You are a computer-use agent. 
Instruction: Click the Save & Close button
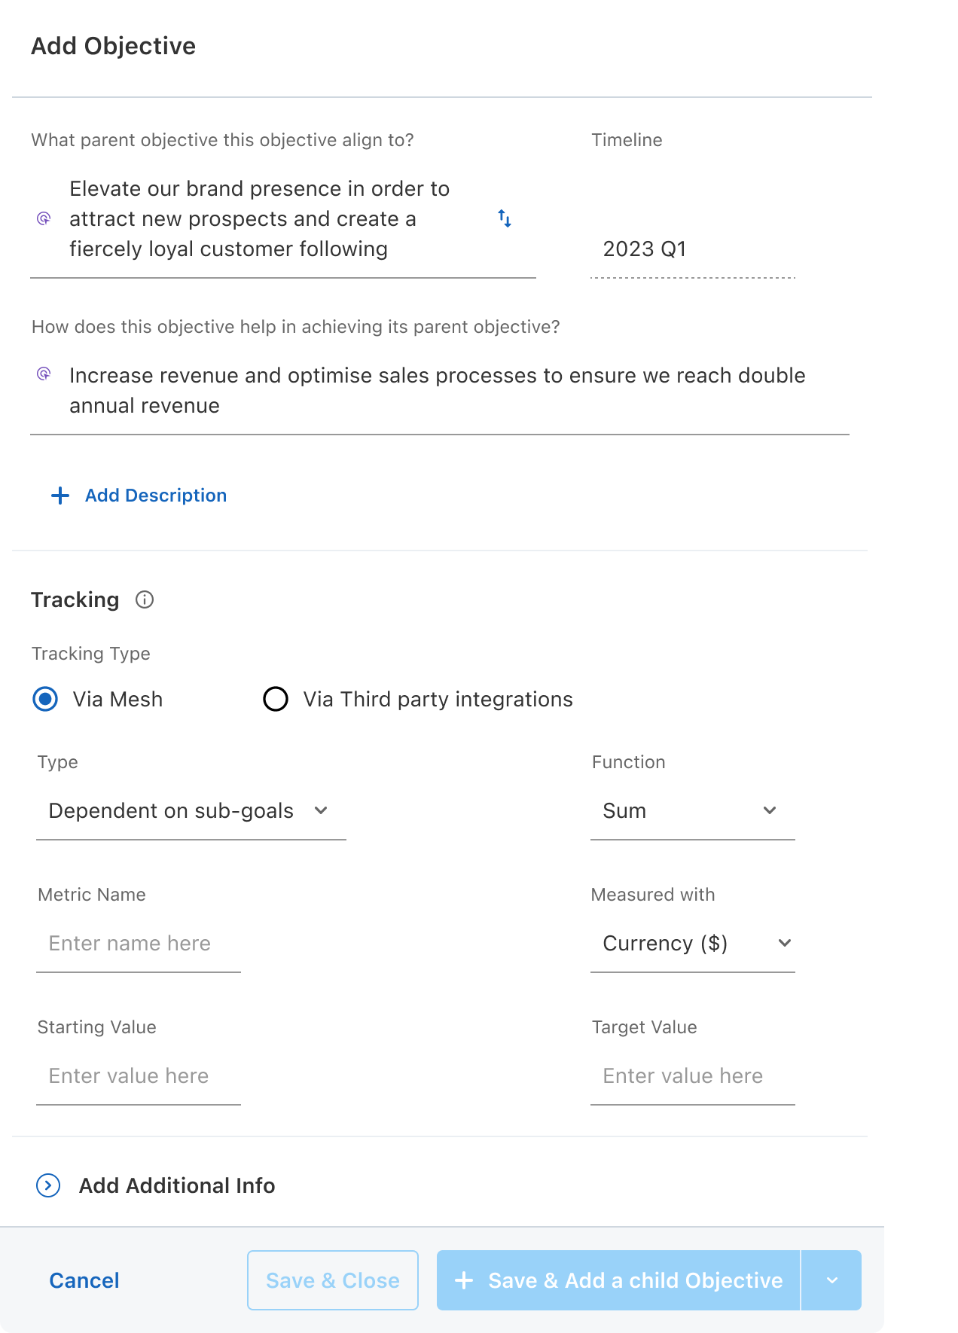[x=333, y=1280]
